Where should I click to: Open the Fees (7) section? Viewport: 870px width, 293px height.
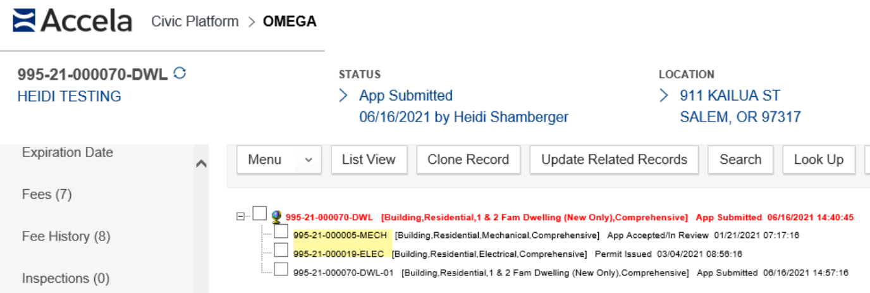pyautogui.click(x=47, y=194)
